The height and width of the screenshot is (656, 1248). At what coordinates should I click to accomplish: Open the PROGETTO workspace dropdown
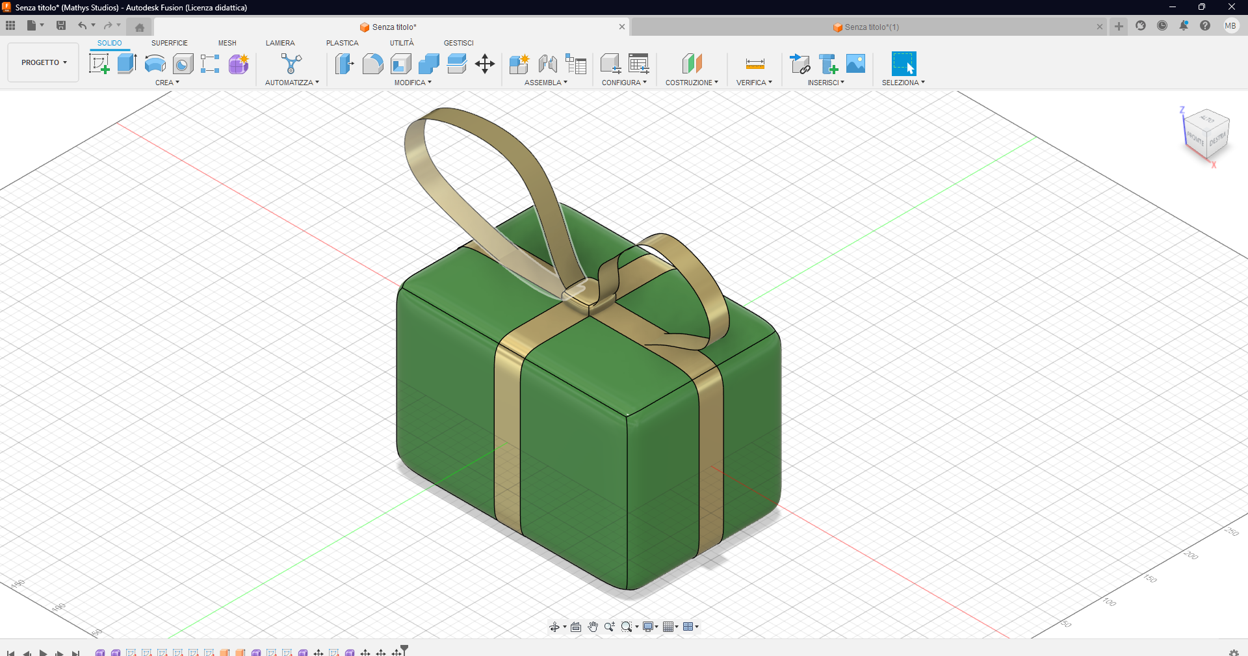tap(44, 62)
